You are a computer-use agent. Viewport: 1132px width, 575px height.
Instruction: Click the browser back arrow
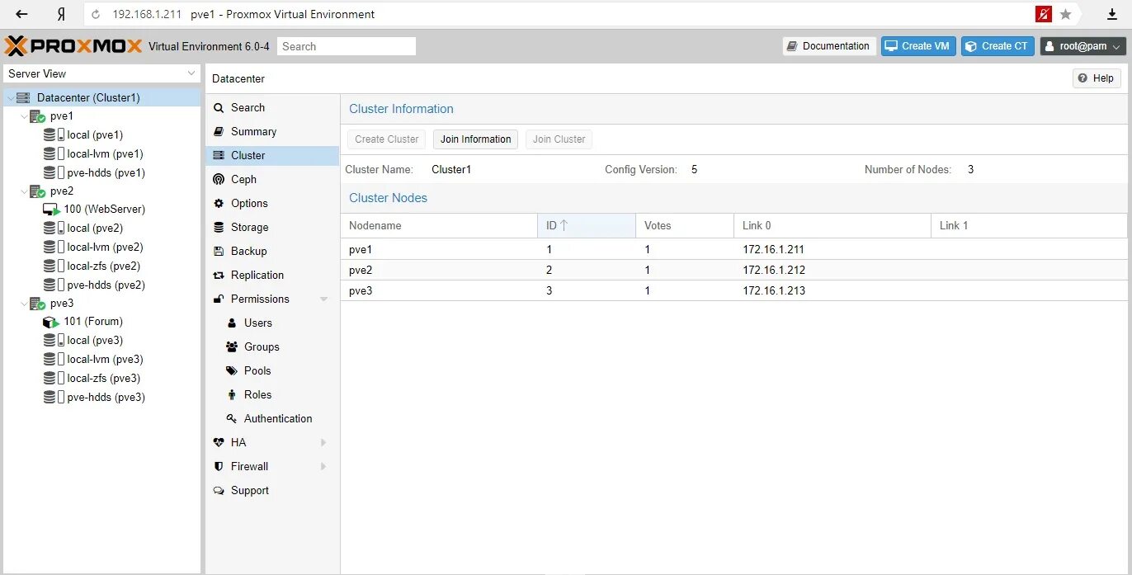22,14
